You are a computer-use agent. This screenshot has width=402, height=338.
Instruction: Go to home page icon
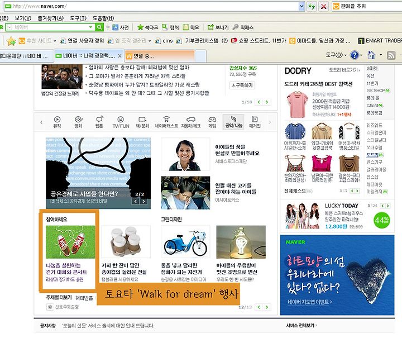tap(371, 55)
